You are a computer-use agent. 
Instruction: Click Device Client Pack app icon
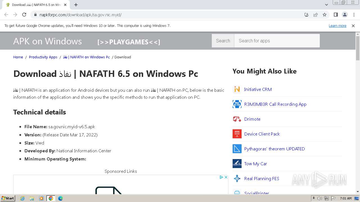click(237, 134)
